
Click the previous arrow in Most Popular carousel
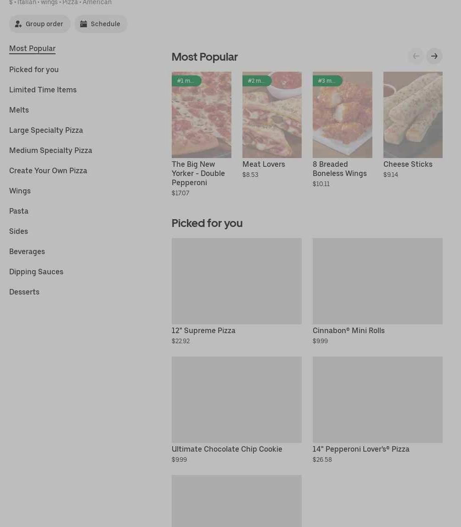click(x=416, y=56)
